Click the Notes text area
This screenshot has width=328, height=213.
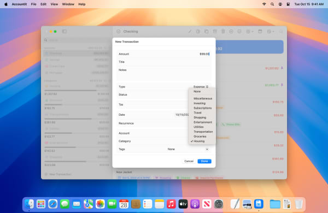coord(164,73)
